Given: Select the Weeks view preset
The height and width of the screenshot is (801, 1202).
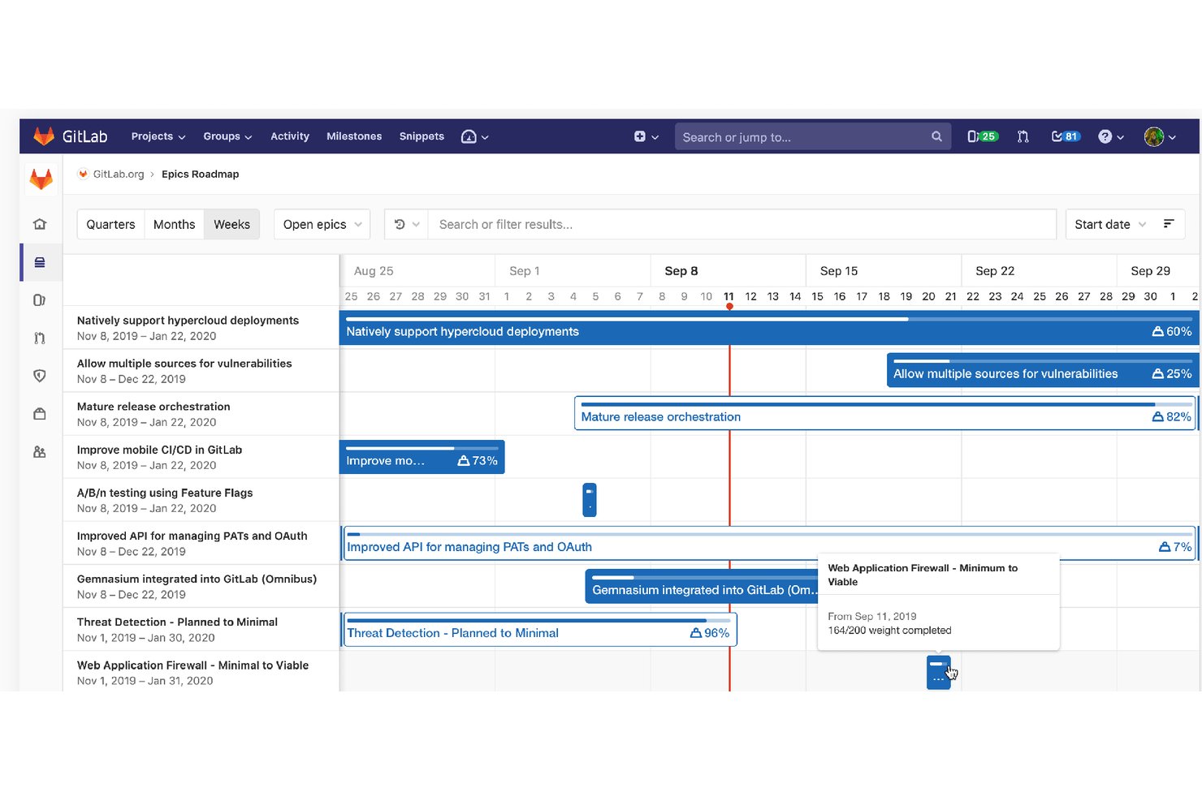Looking at the screenshot, I should tap(231, 224).
